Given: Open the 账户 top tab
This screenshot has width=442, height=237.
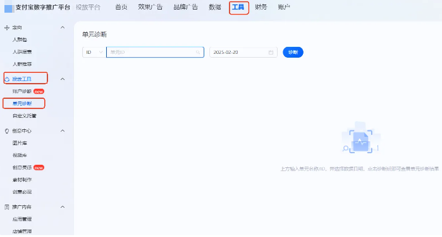Looking at the screenshot, I should click(x=284, y=7).
